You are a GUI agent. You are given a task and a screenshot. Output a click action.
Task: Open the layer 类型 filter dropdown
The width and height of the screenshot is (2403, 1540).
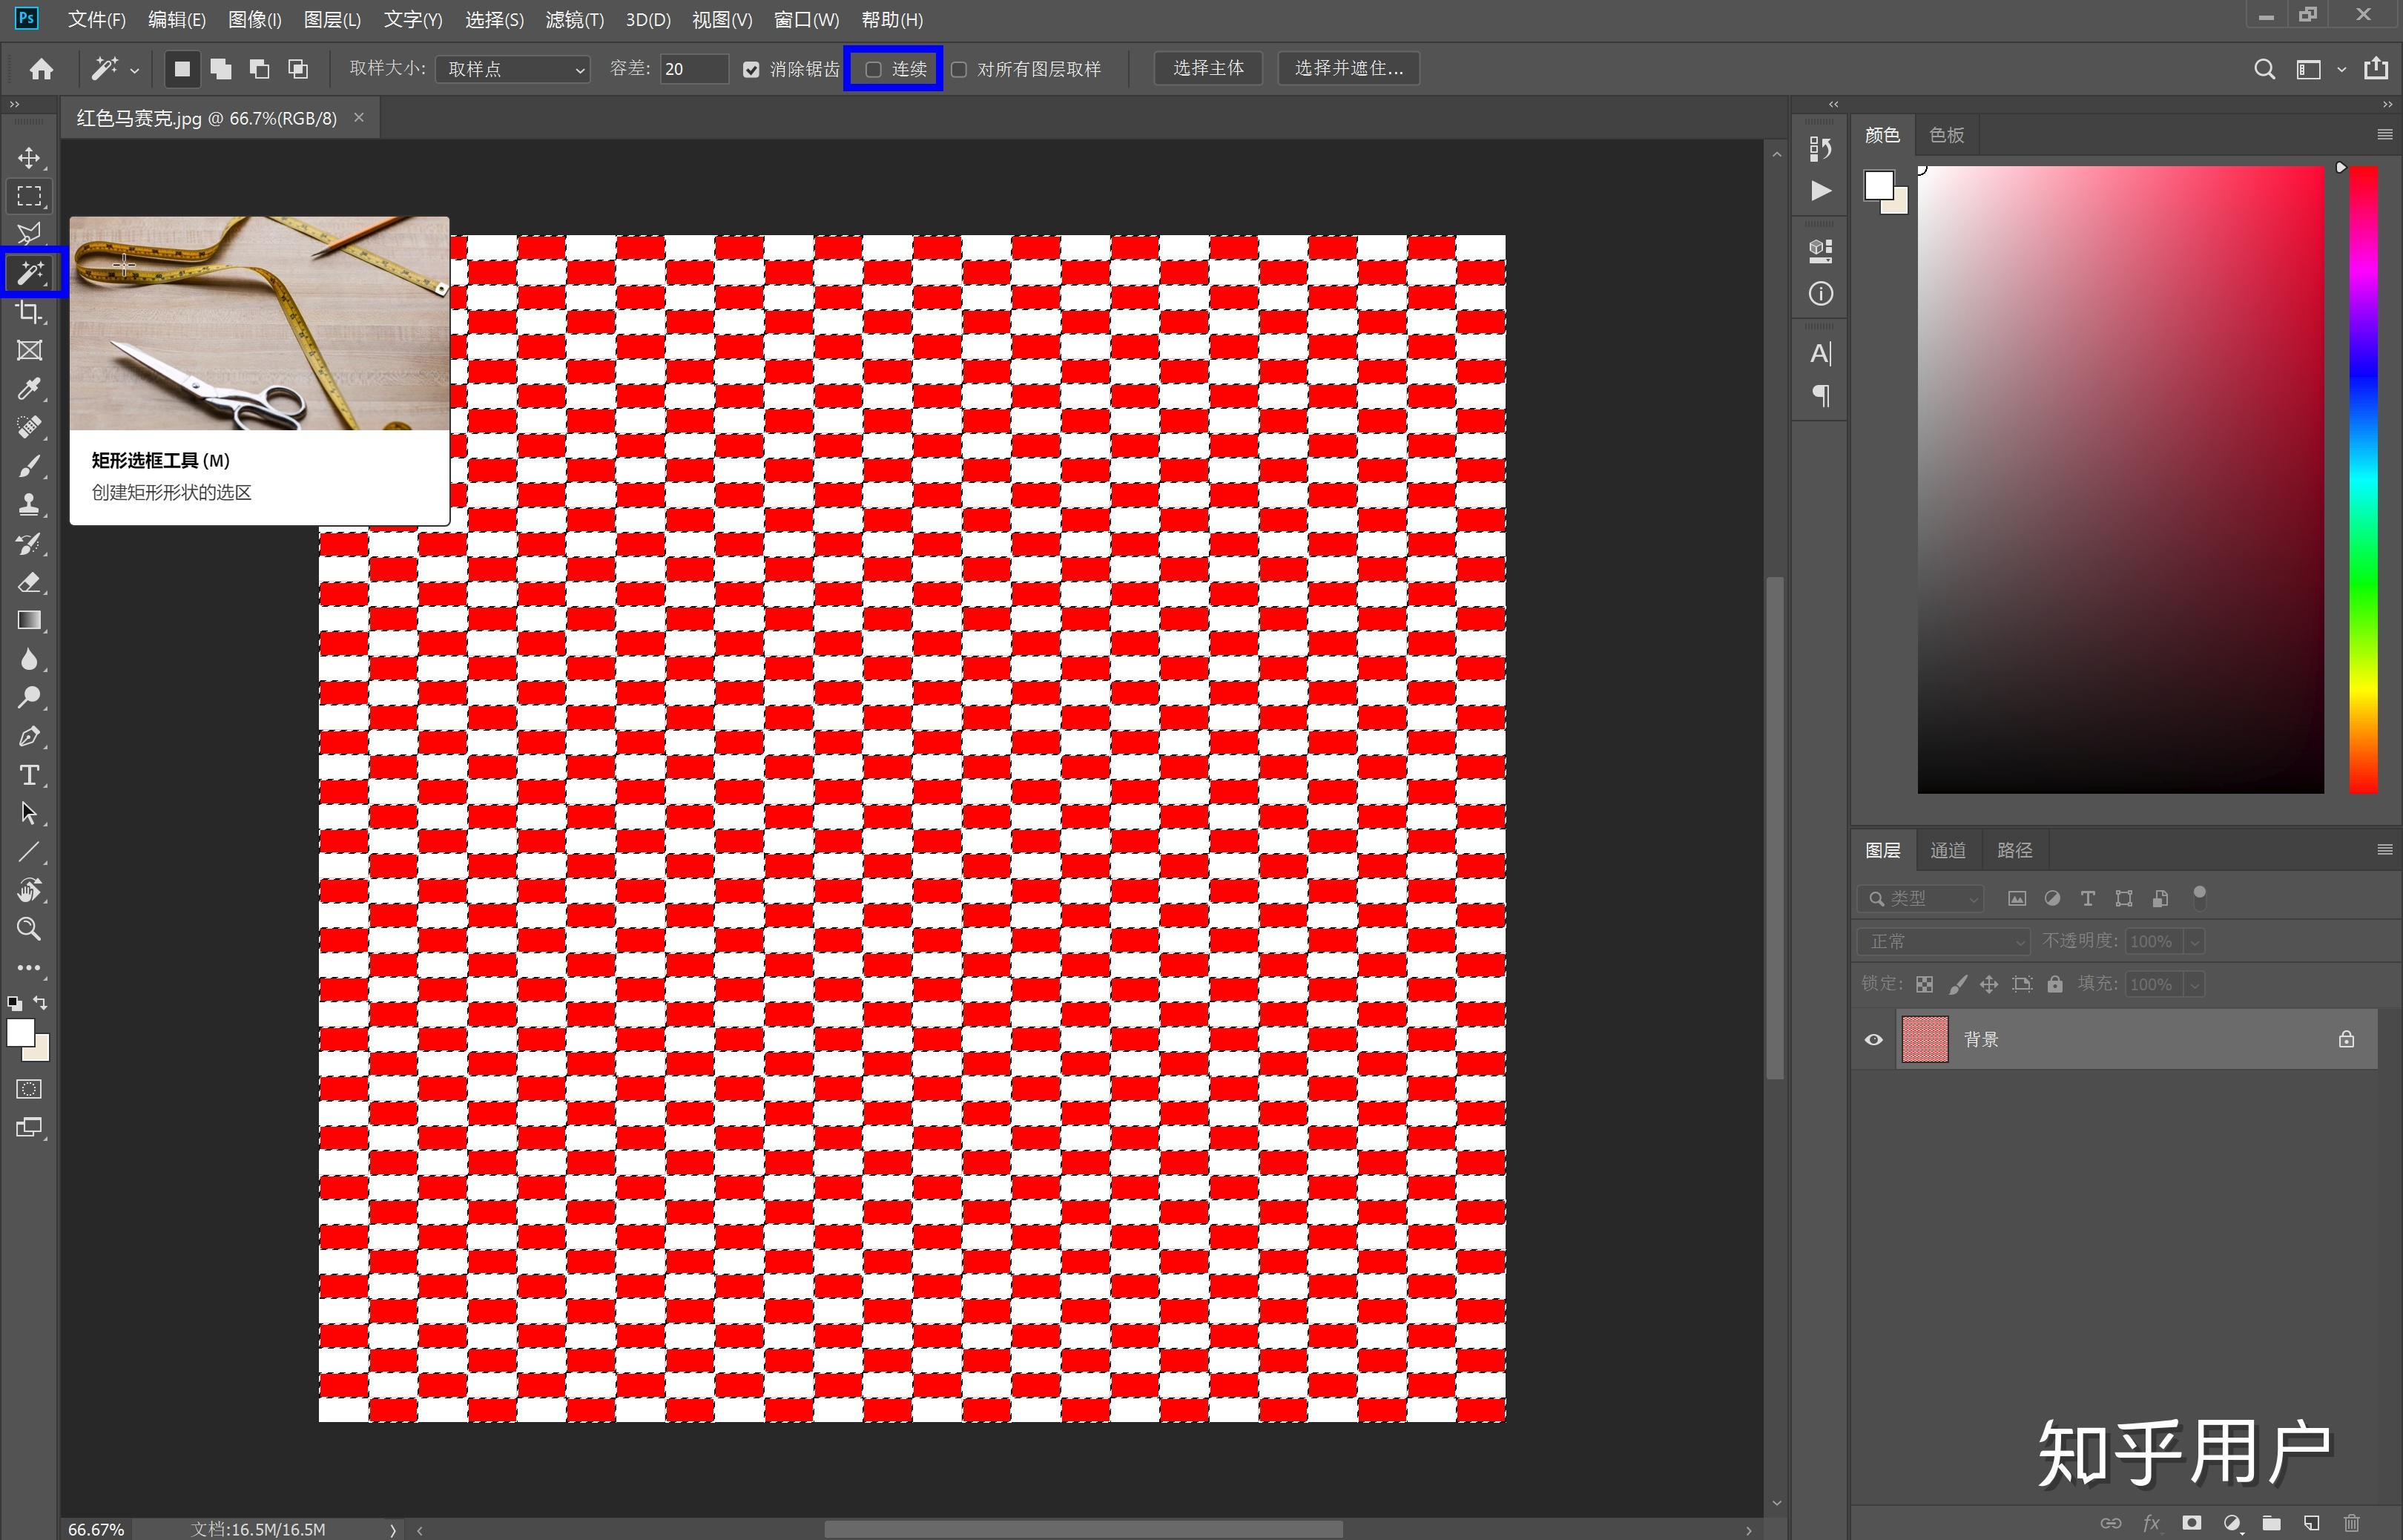click(x=1920, y=898)
